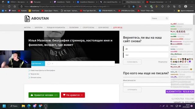Image resolution: width=195 pixels, height=109 pixels.
Task: Click the 'Отправить' submit button
Action: 132,90
